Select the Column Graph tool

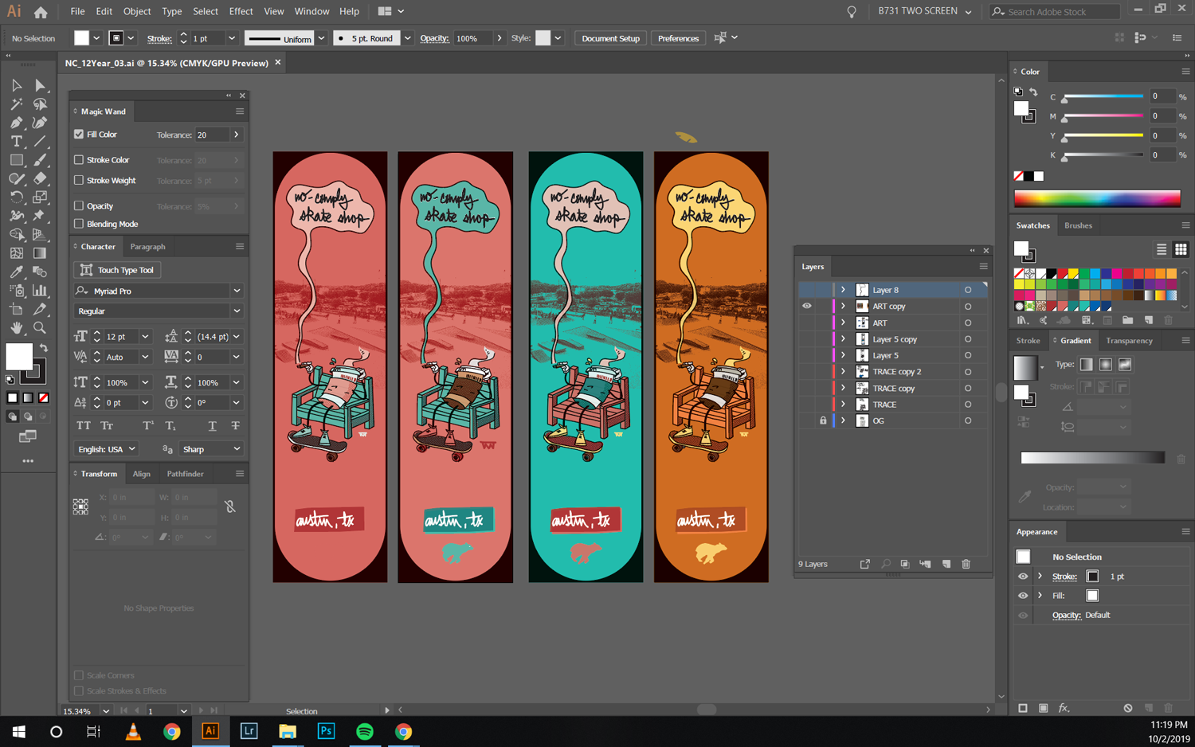[40, 291]
